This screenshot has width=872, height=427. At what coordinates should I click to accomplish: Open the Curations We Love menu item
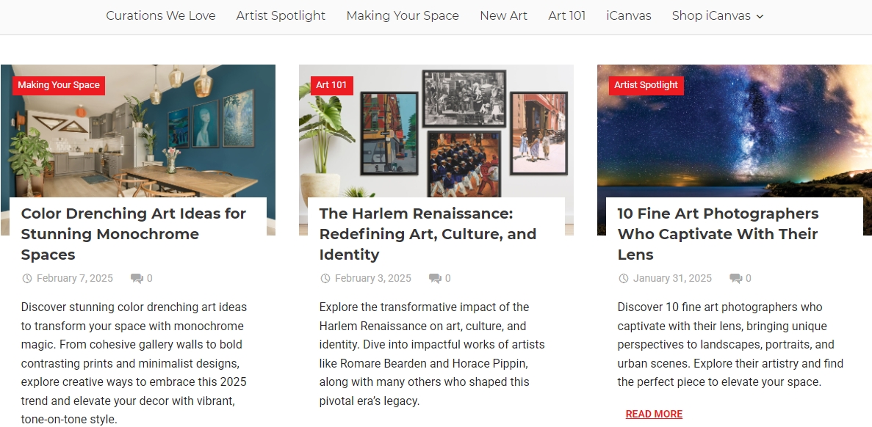161,15
